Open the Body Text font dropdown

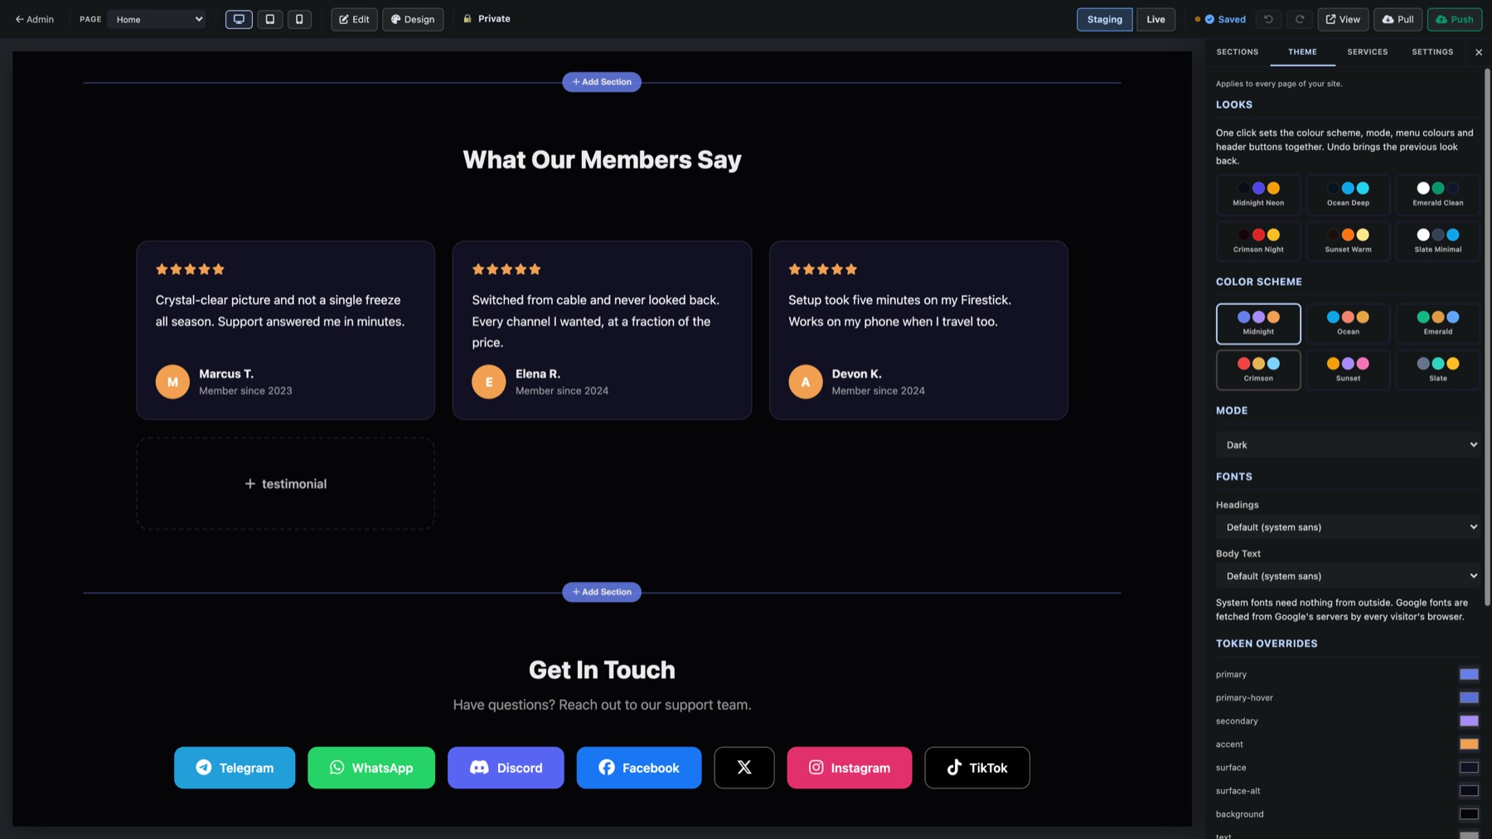[x=1348, y=576]
